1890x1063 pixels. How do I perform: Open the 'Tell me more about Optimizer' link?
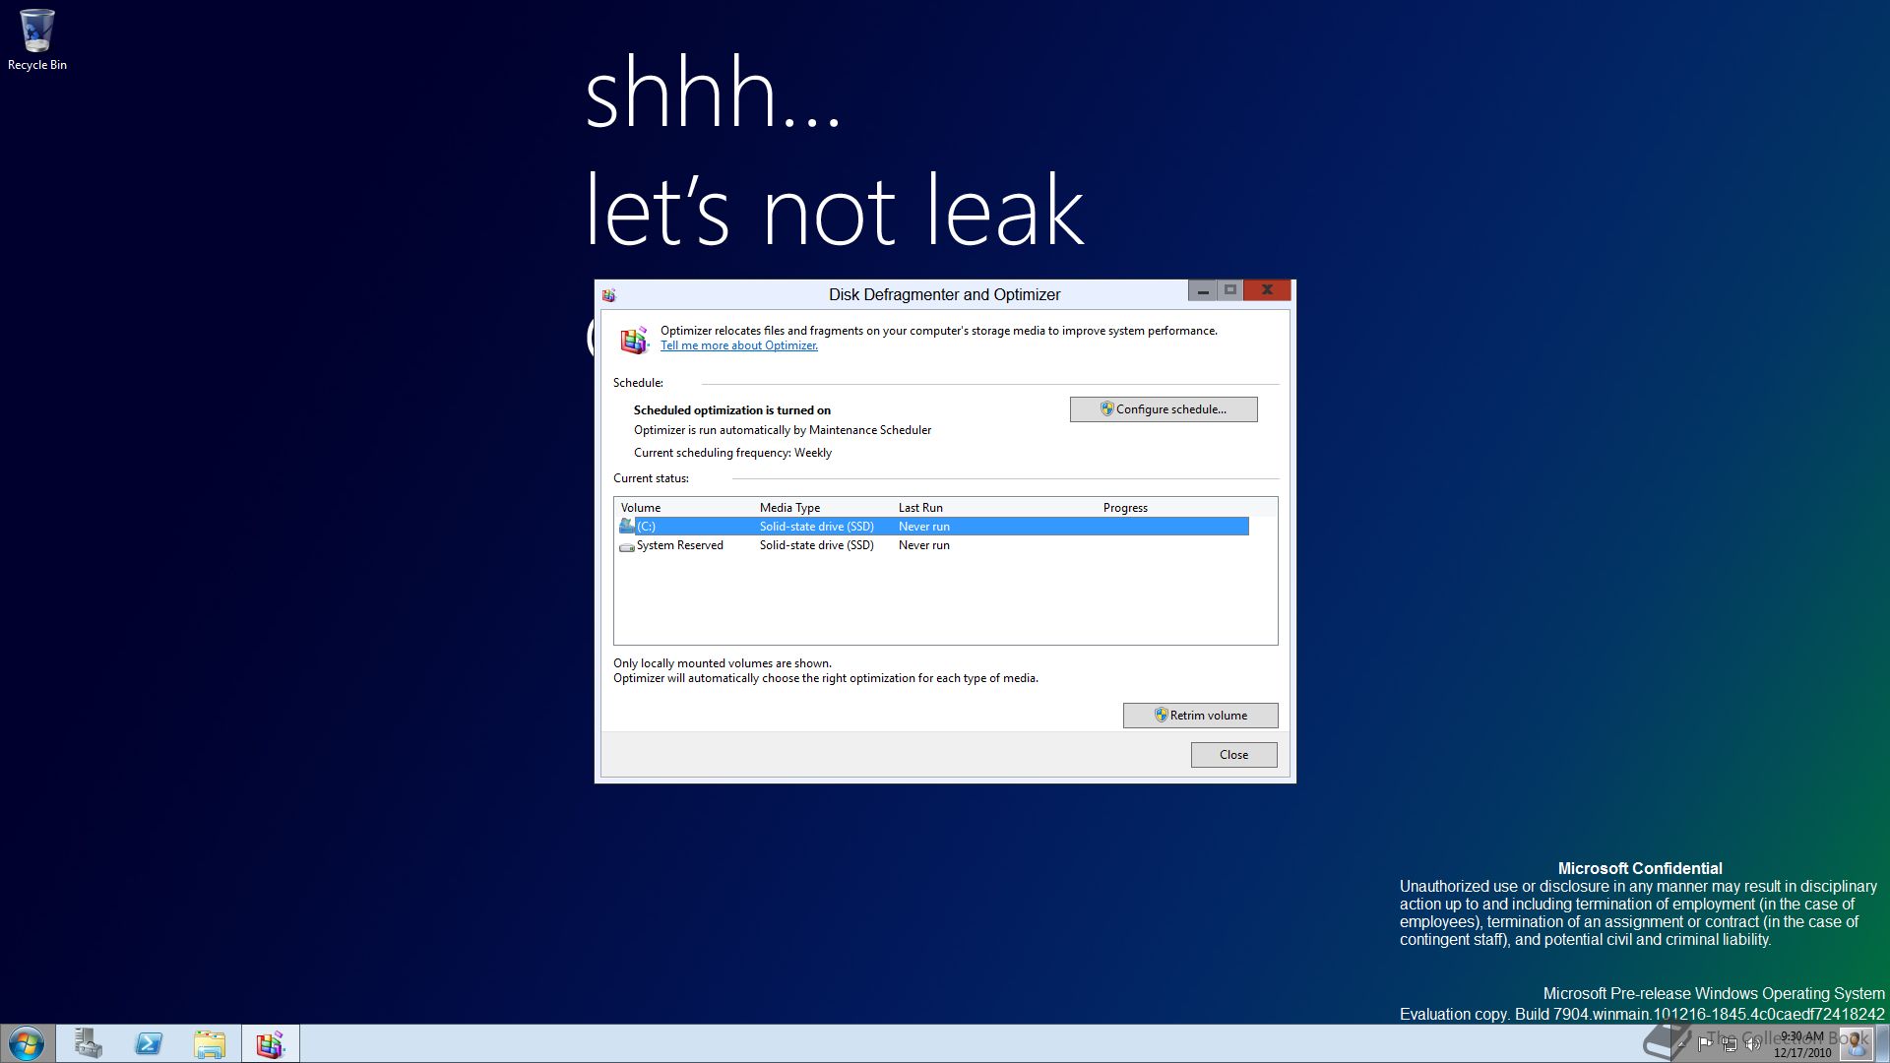point(739,345)
